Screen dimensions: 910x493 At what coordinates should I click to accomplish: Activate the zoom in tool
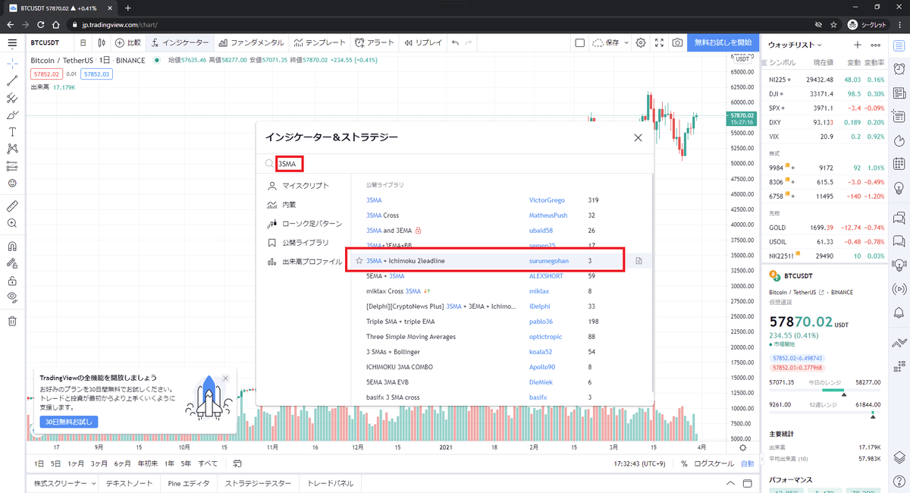[x=12, y=223]
